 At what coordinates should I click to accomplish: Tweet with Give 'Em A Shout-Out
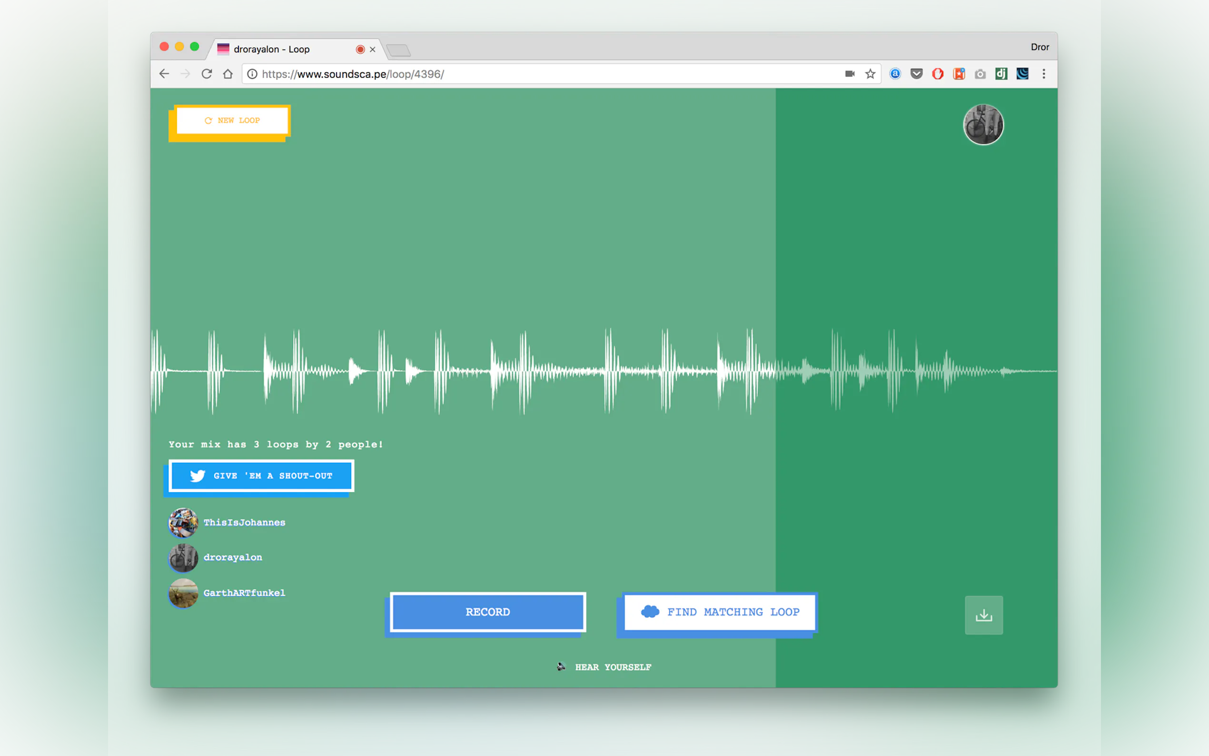coord(261,476)
